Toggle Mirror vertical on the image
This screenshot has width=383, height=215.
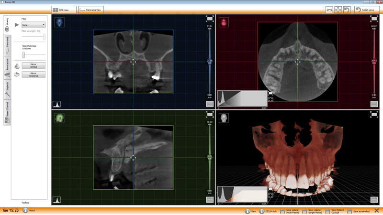[x=33, y=65]
